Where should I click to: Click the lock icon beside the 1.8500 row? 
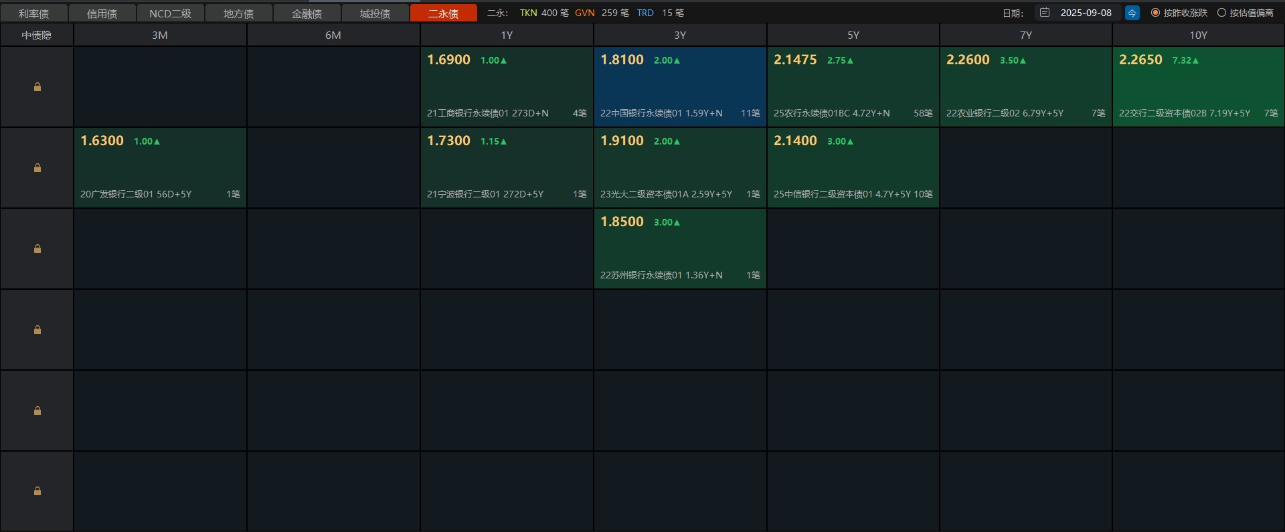point(37,249)
